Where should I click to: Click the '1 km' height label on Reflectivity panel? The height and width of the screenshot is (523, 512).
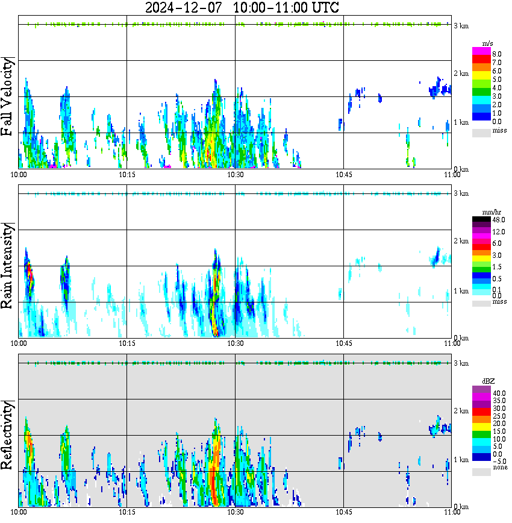pyautogui.click(x=461, y=460)
